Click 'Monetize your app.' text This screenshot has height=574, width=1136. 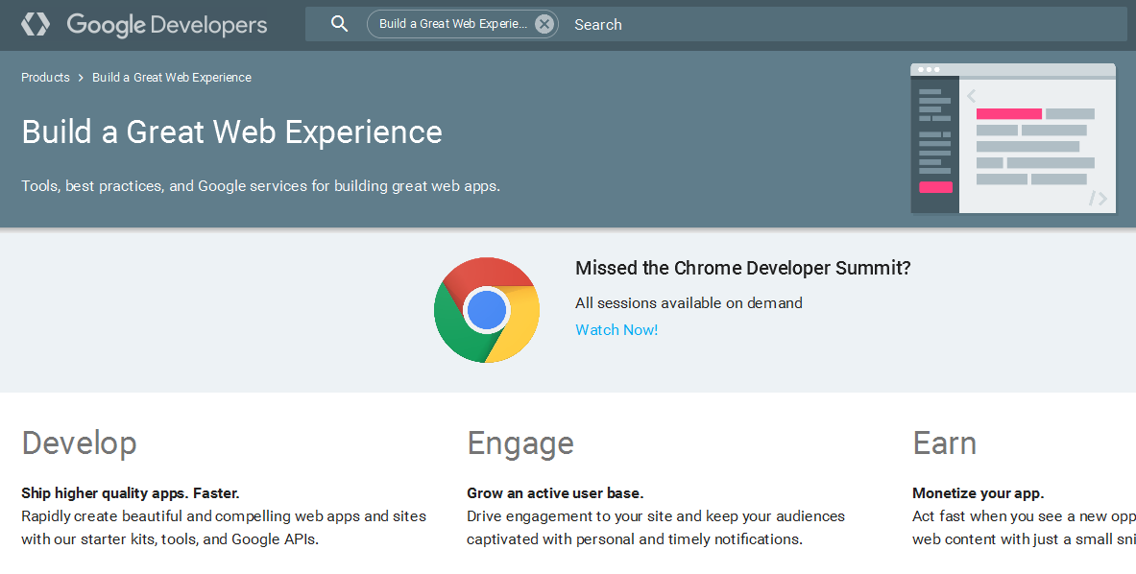pyautogui.click(x=979, y=493)
